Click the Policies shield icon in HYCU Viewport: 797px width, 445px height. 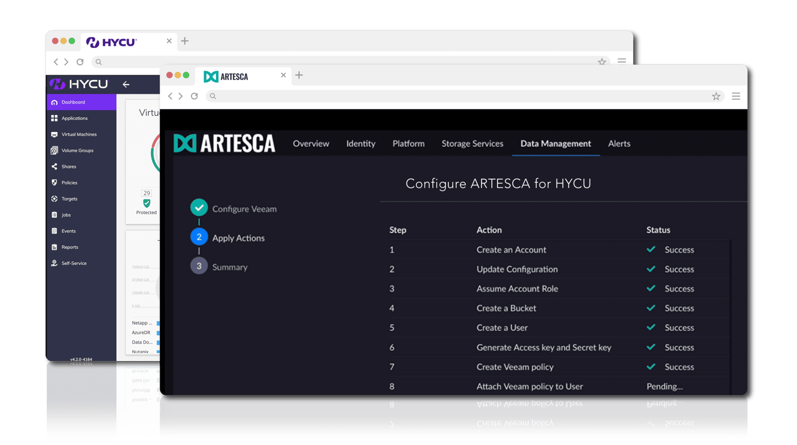point(55,182)
